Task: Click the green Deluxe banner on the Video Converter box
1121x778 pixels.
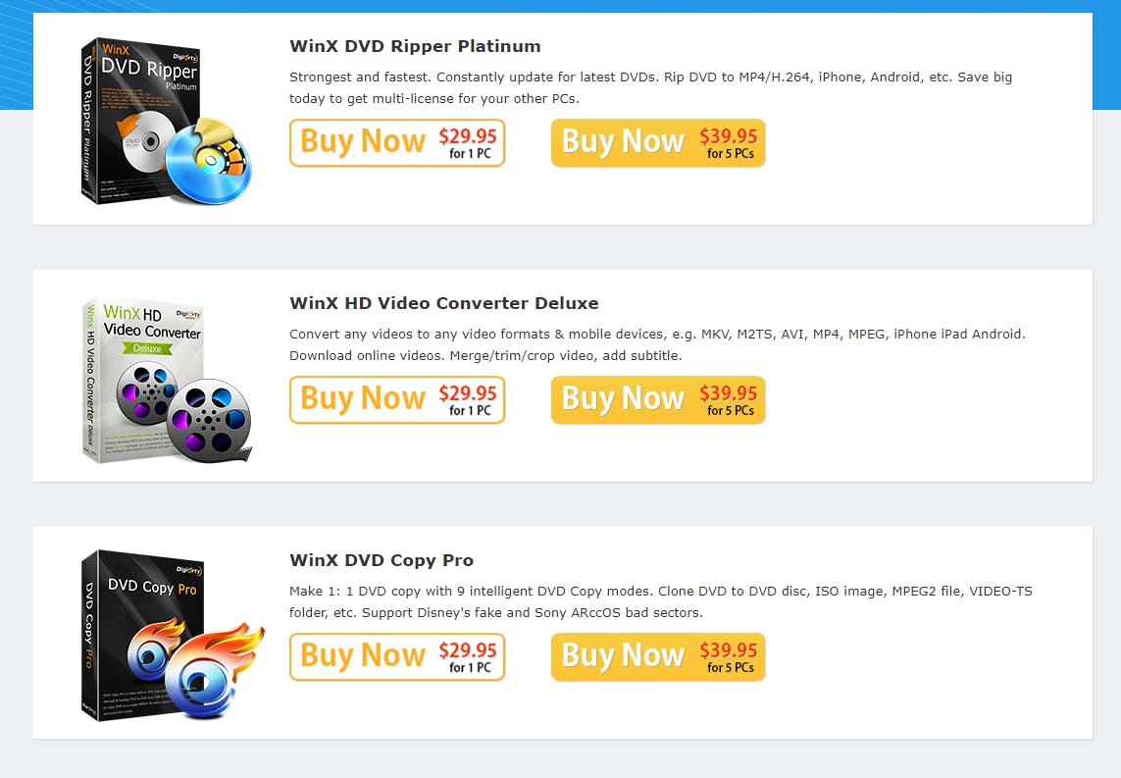Action: pyautogui.click(x=147, y=347)
